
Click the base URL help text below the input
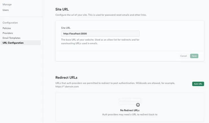coord(100,41)
